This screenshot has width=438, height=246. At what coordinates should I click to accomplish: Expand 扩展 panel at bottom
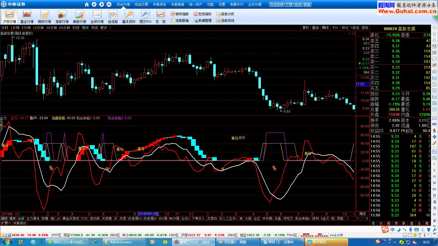click(6, 223)
